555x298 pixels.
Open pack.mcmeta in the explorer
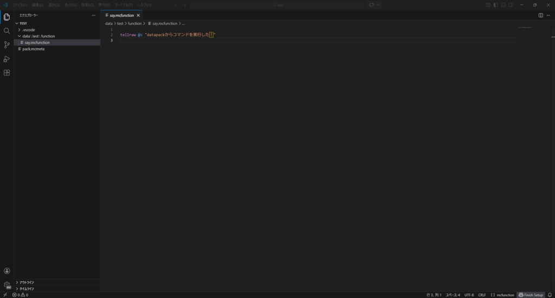click(57, 49)
